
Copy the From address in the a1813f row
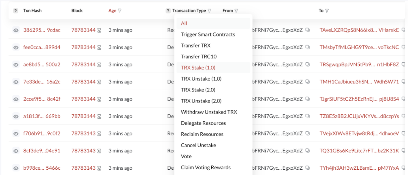coord(308,116)
